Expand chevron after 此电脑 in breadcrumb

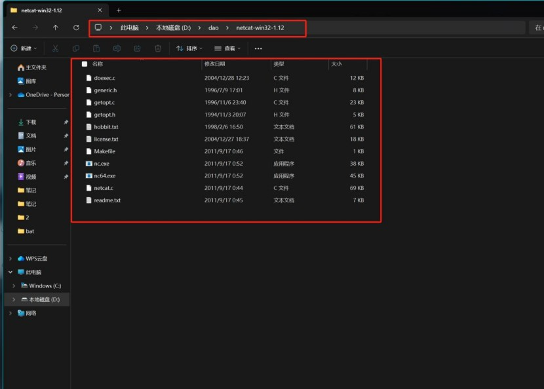pyautogui.click(x=147, y=28)
